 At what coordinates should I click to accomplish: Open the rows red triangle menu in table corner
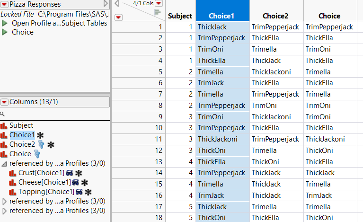tap(118, 18)
